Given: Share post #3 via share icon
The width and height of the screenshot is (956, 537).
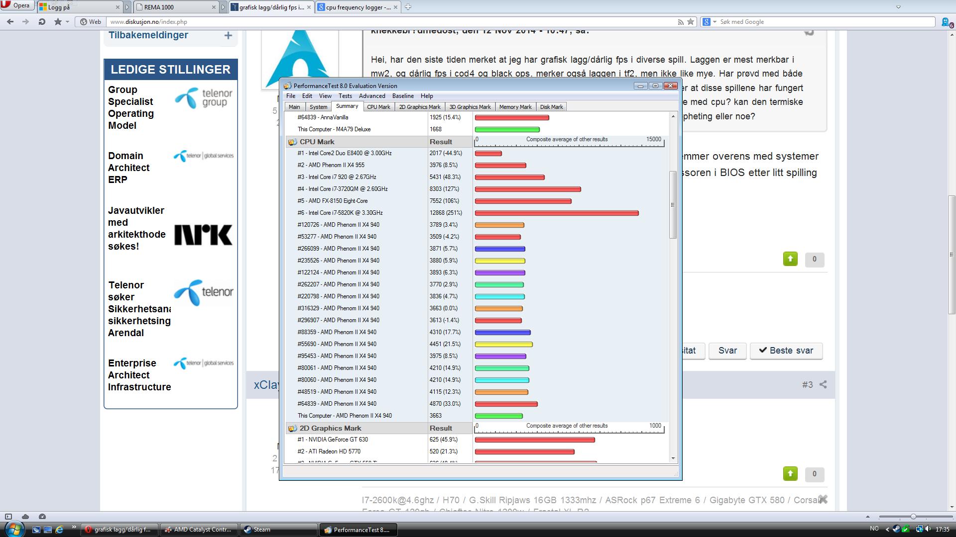Looking at the screenshot, I should point(823,384).
